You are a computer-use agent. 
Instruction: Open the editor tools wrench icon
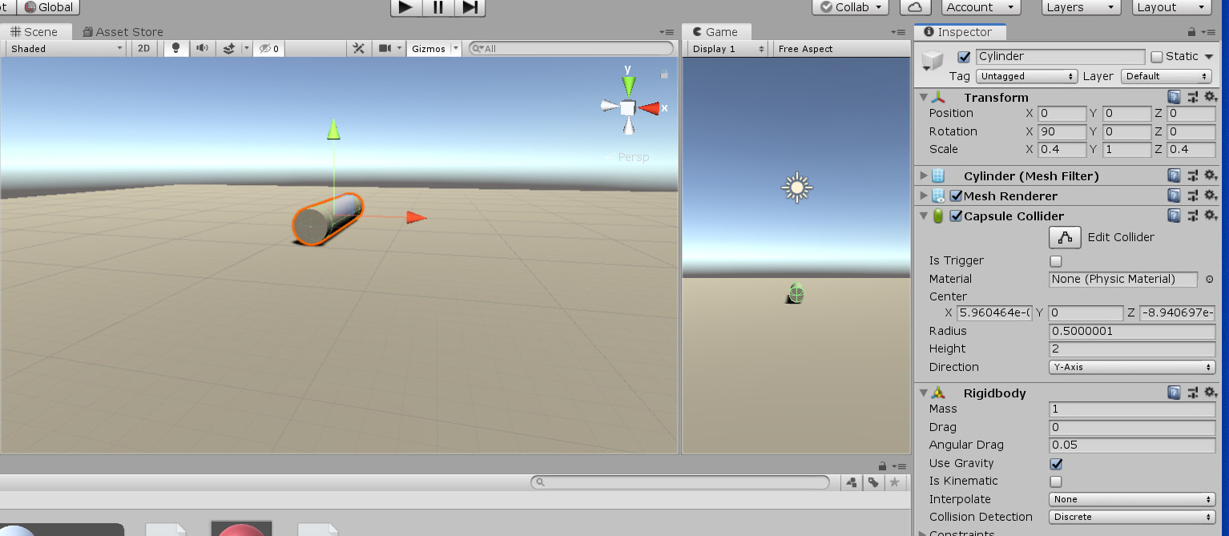(x=358, y=48)
